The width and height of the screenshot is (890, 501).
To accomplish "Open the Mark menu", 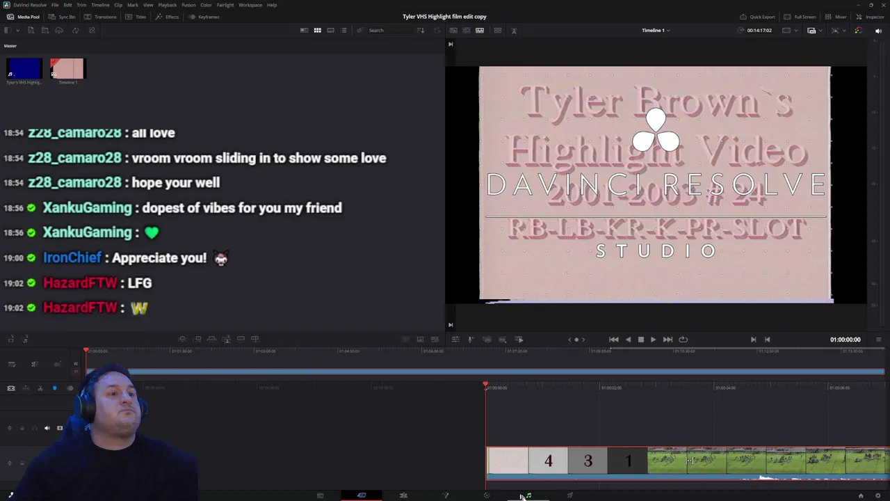I will point(132,5).
